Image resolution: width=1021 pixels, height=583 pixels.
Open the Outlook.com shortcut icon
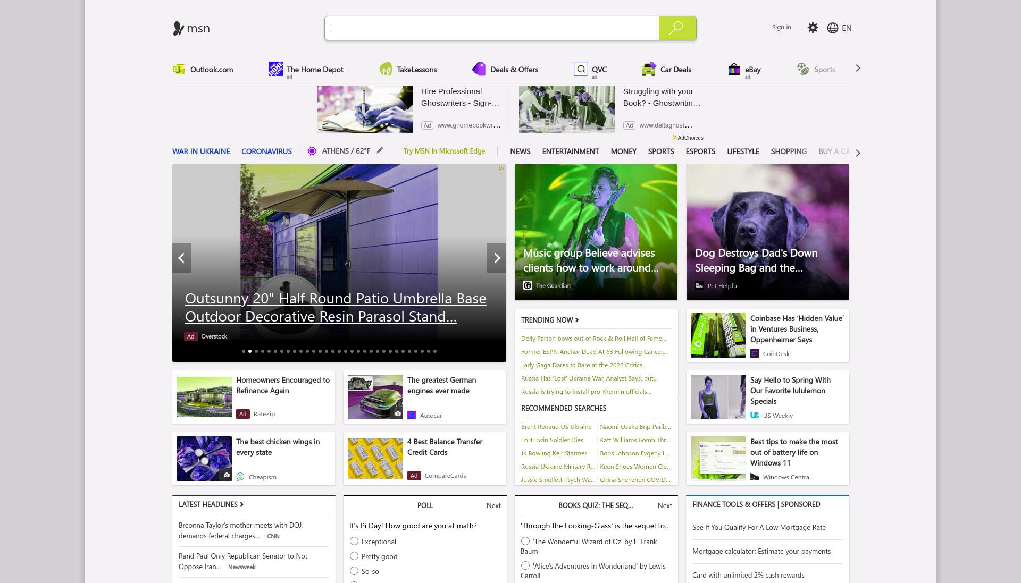point(179,69)
